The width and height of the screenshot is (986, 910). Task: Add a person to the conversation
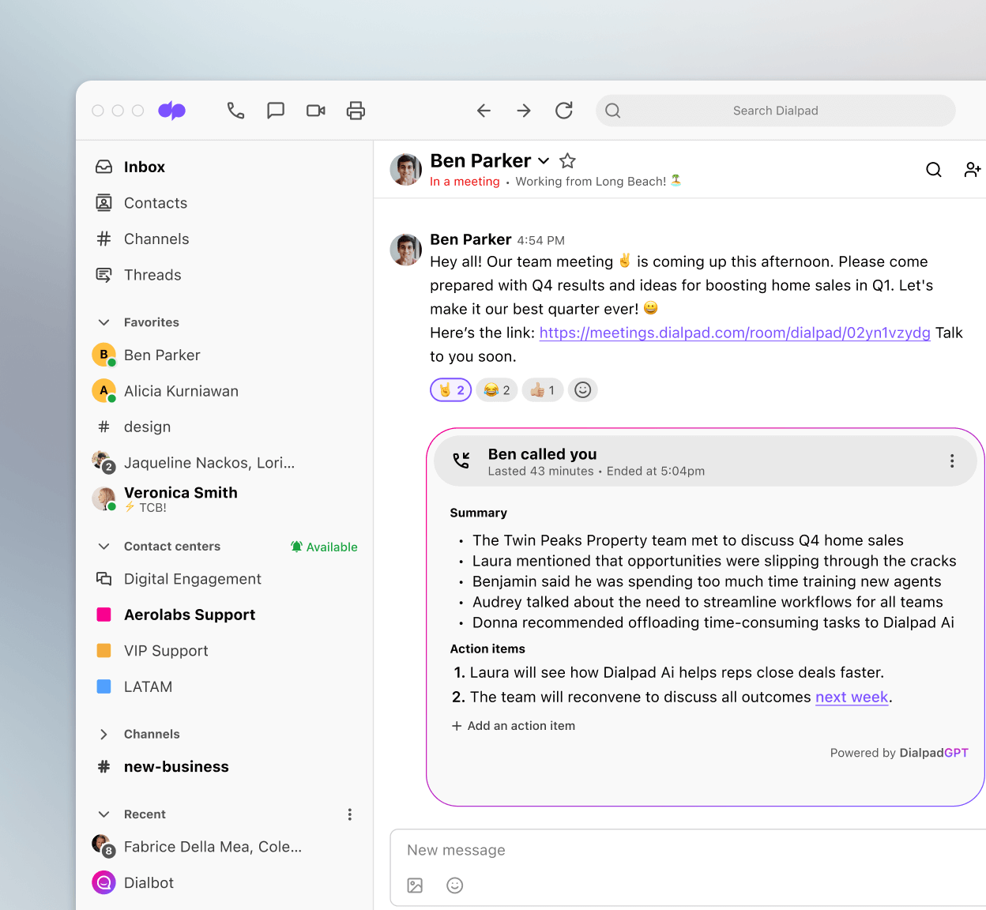(973, 169)
